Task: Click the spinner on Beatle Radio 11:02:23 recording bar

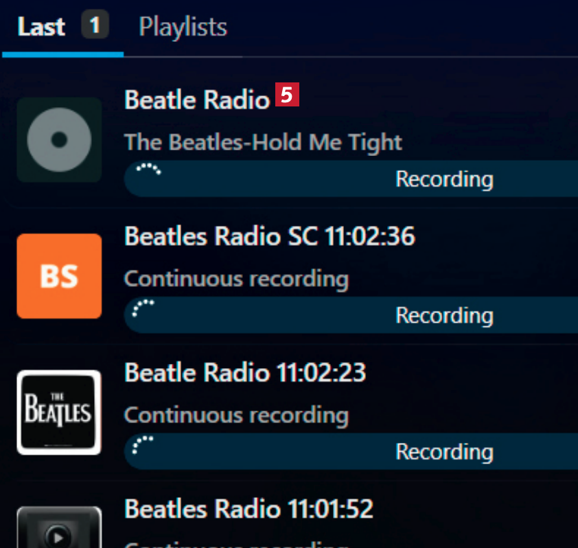Action: [143, 445]
